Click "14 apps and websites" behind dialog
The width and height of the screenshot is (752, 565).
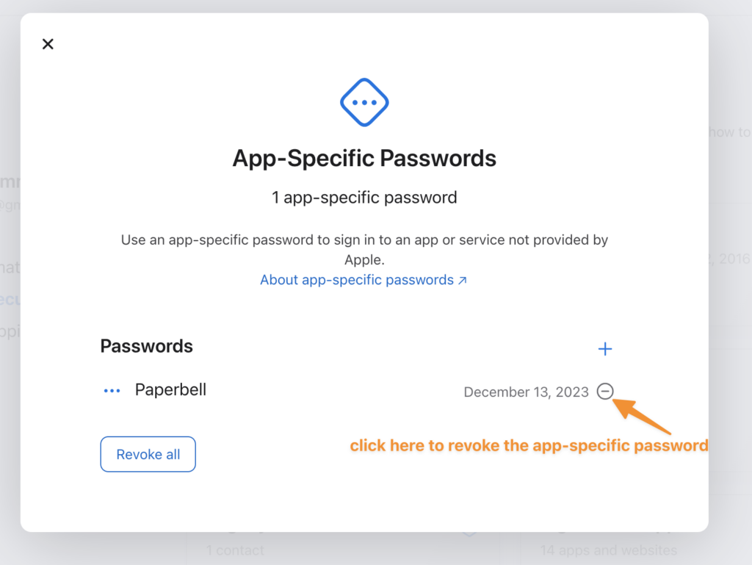tap(608, 550)
